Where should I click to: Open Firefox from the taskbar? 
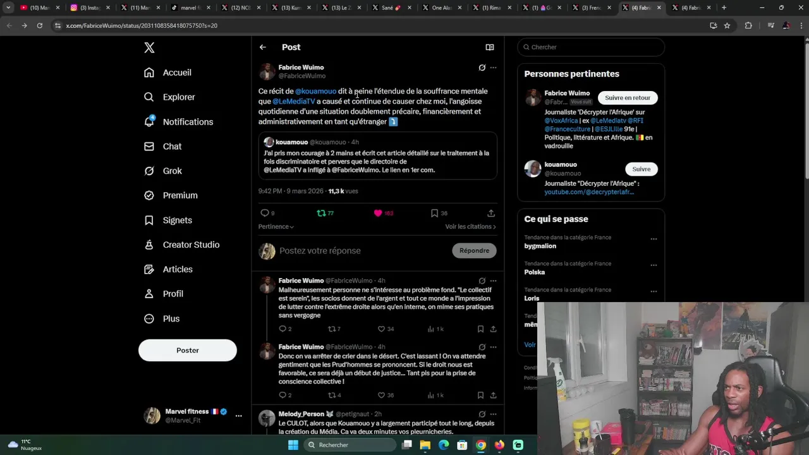click(499, 445)
